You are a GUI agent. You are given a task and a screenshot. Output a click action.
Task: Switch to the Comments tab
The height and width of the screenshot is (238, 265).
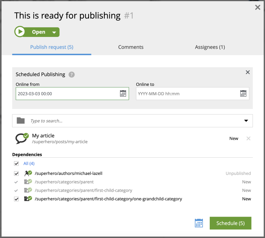tap(131, 47)
